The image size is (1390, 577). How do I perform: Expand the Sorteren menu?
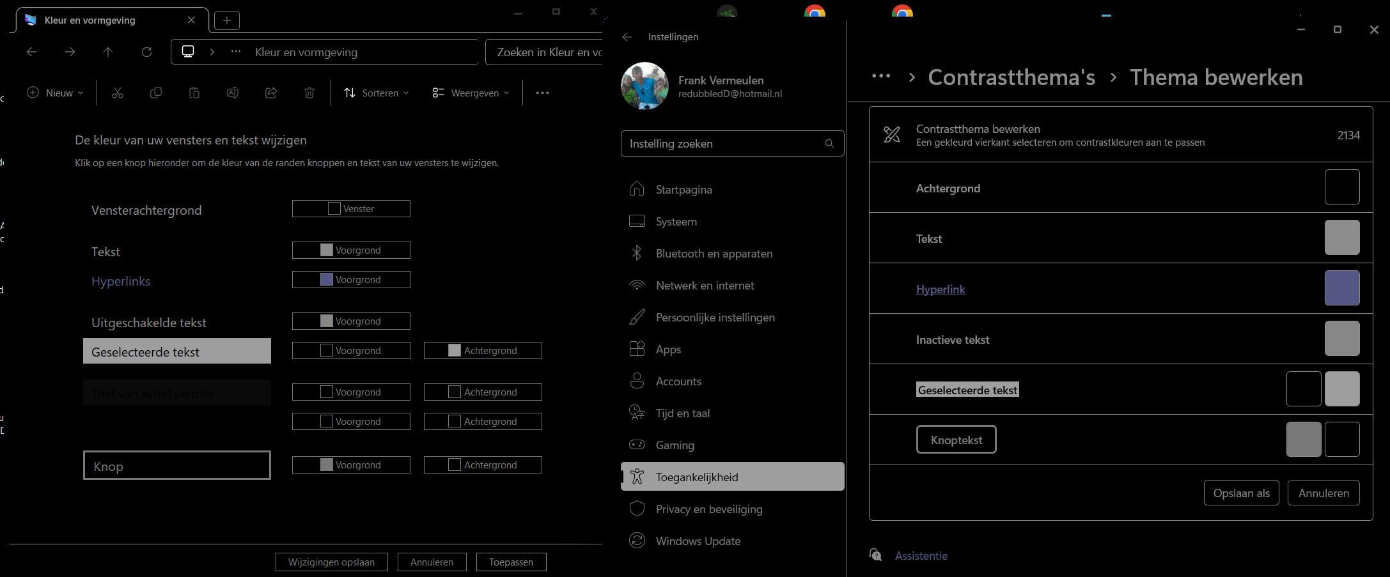point(376,93)
